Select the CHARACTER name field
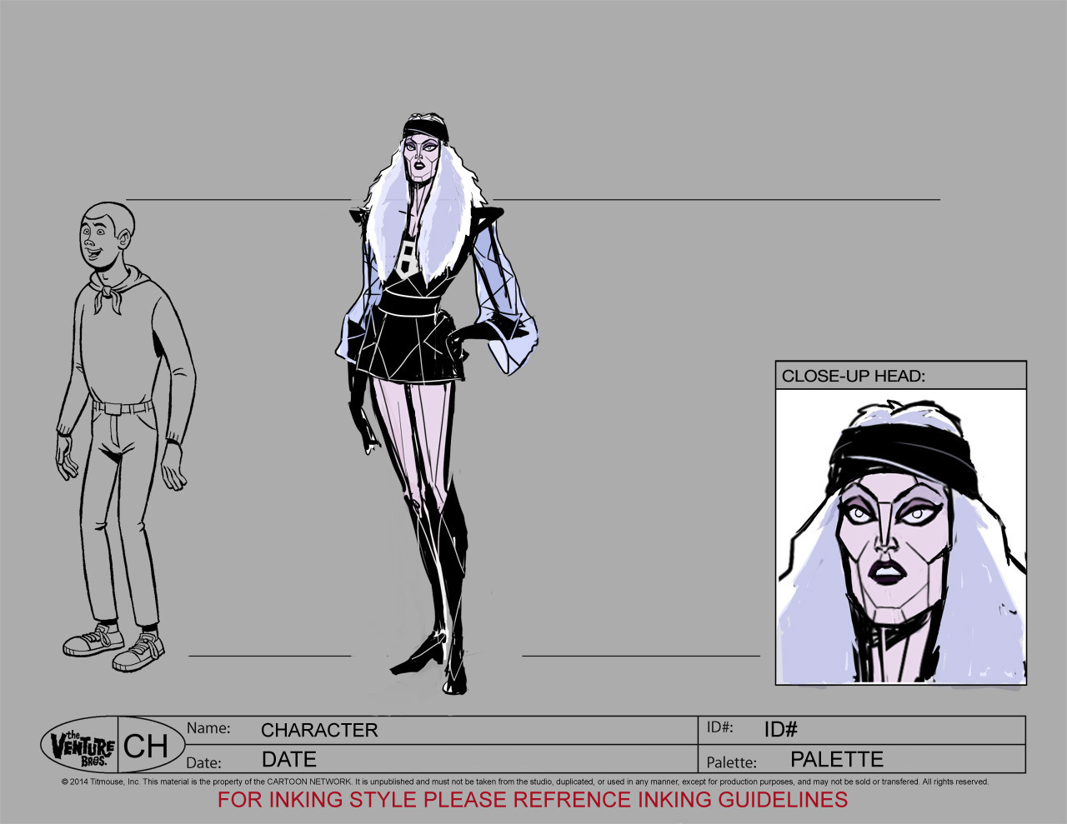Screen dimensions: 1067x824 (319, 730)
